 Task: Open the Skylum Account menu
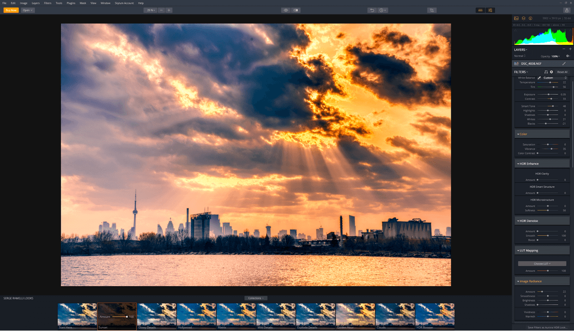tap(125, 3)
